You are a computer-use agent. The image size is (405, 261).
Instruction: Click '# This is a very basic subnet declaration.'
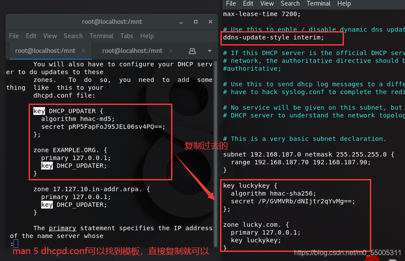[x=305, y=139]
